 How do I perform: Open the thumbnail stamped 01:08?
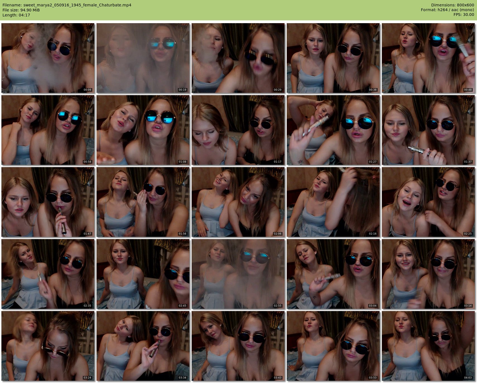(x=143, y=130)
